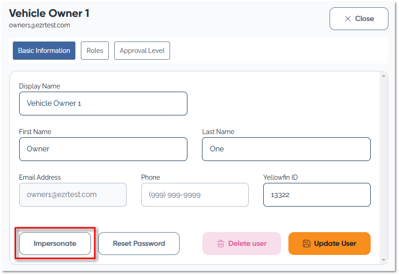The image size is (399, 275).
Task: Click the Email Address label
Action: click(40, 177)
